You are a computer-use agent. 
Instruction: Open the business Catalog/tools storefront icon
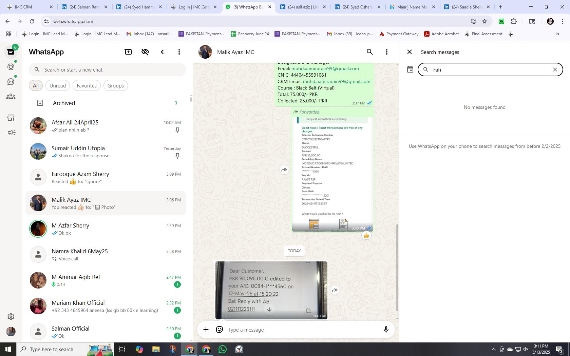pyautogui.click(x=11, y=118)
